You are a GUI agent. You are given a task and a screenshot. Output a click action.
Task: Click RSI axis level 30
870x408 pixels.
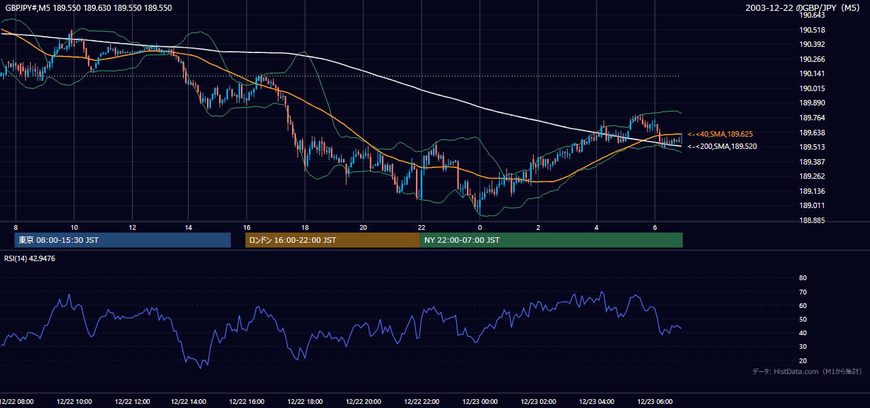click(803, 347)
